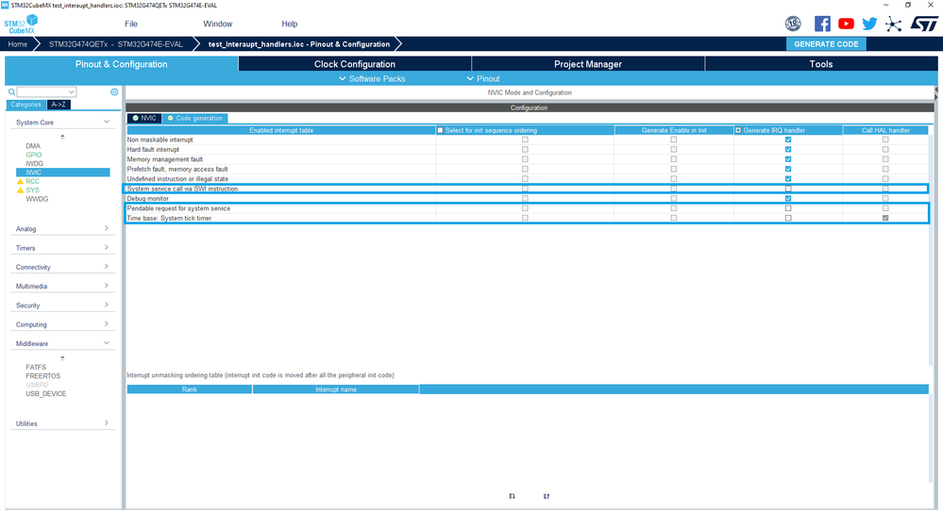Check the Select for init sequence ordering header box
This screenshot has height=511, width=943.
click(x=440, y=130)
